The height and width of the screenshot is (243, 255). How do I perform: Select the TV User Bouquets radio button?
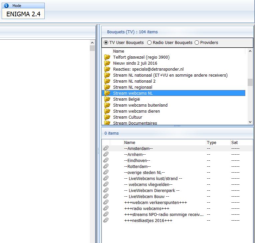point(106,43)
